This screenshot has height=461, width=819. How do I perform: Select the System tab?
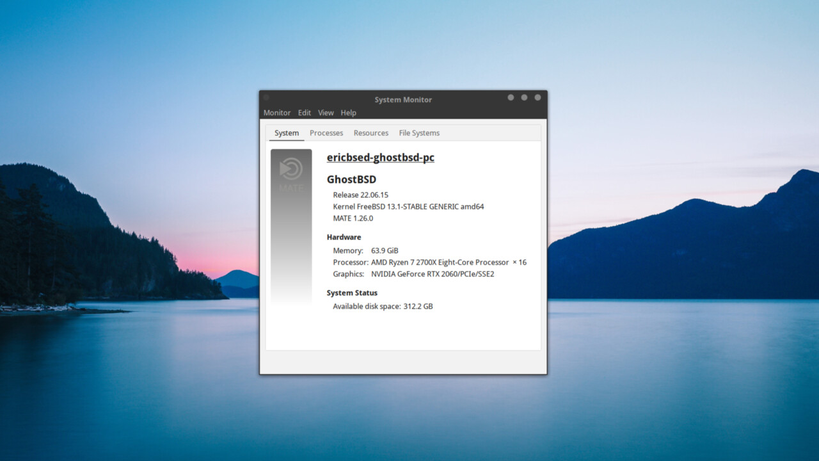click(x=287, y=133)
